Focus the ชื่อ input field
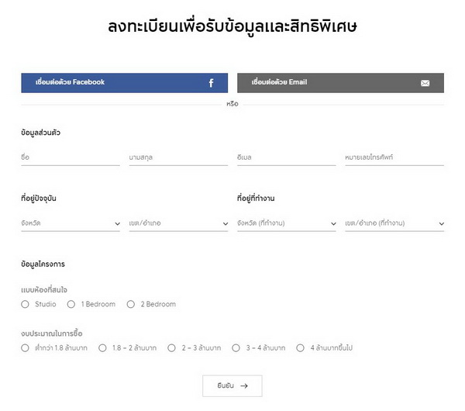The width and height of the screenshot is (465, 411). click(70, 157)
